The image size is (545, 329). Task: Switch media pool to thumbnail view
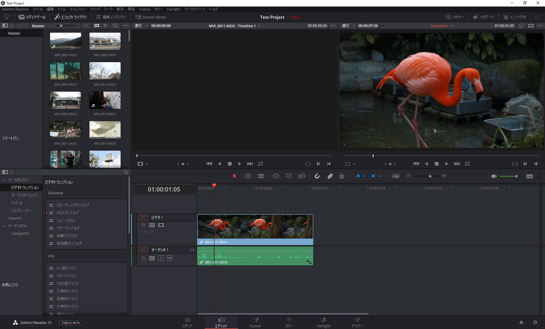point(97,26)
